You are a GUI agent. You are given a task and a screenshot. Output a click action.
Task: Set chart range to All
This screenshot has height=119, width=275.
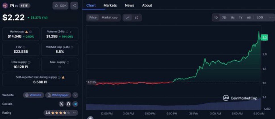tap(249, 18)
